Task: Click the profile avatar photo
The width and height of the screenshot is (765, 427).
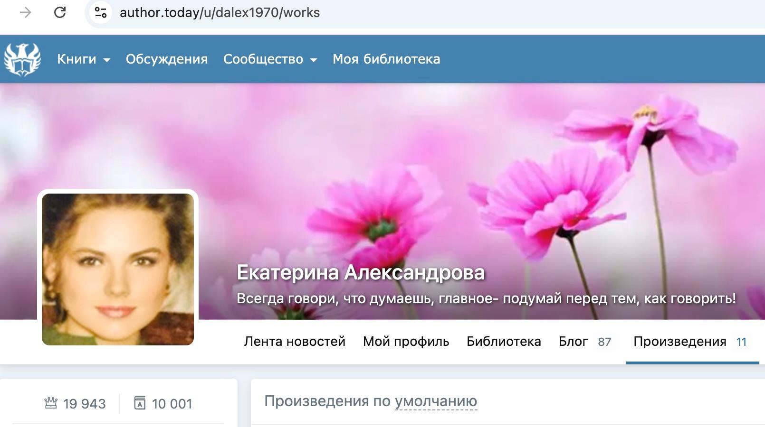Action: click(118, 269)
